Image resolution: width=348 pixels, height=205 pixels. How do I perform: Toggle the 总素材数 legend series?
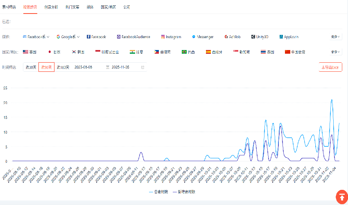[x=160, y=191]
